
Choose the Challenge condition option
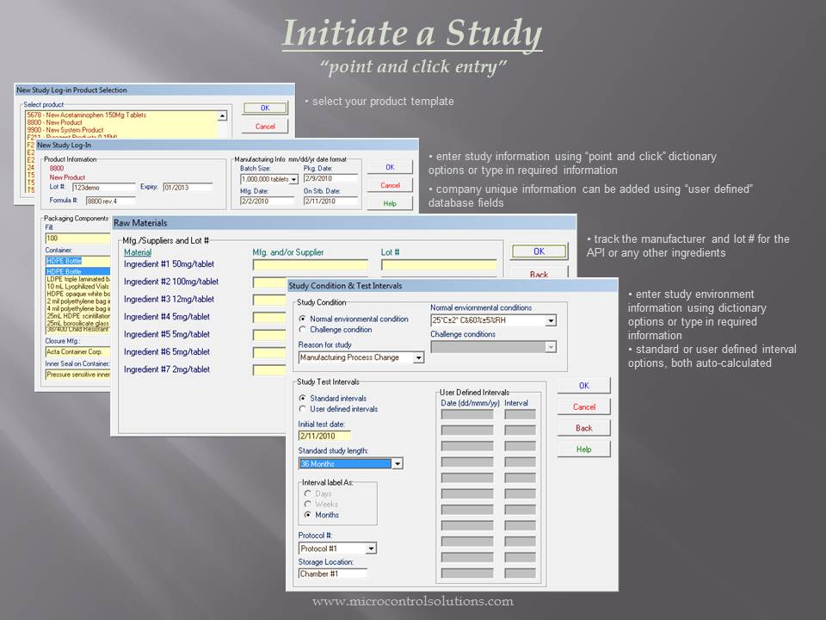304,330
